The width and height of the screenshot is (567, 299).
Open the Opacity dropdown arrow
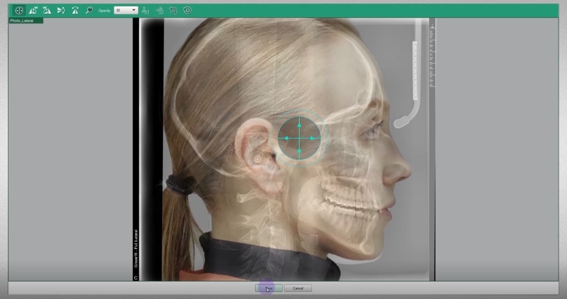pyautogui.click(x=134, y=11)
